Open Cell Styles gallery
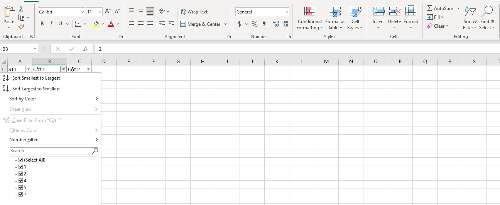The width and height of the screenshot is (500, 205). coord(355,18)
